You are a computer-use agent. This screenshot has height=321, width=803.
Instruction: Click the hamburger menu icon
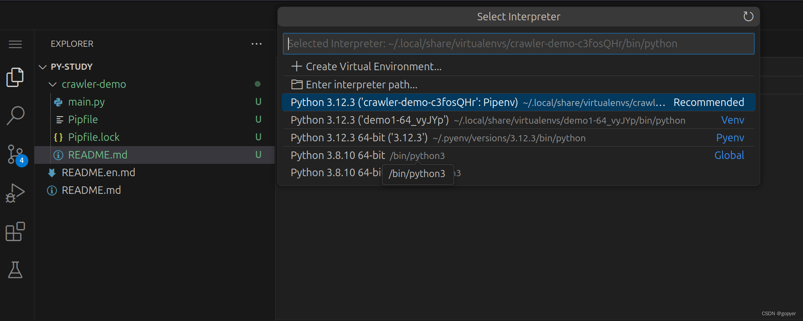point(15,44)
